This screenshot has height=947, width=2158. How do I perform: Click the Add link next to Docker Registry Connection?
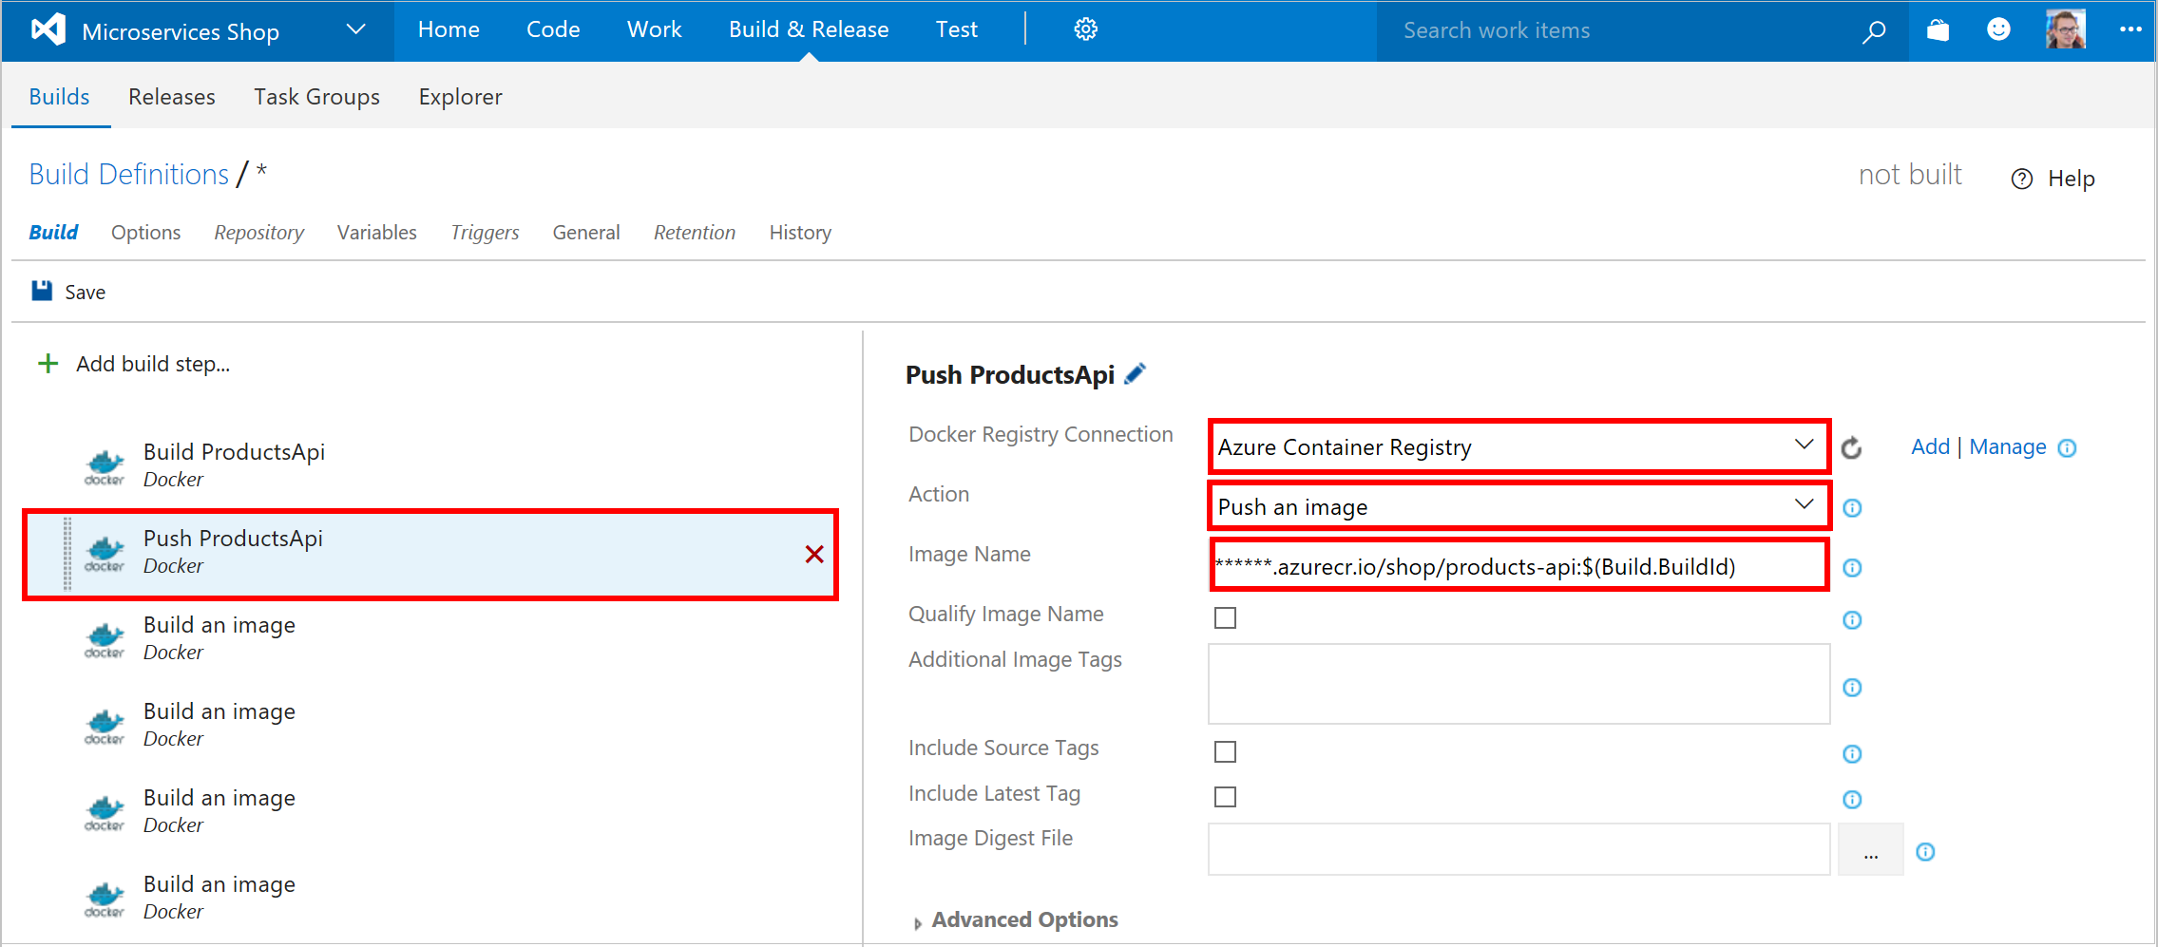pyautogui.click(x=1930, y=446)
